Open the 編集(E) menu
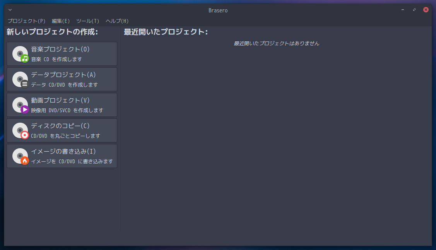This screenshot has height=250, width=436. click(61, 21)
